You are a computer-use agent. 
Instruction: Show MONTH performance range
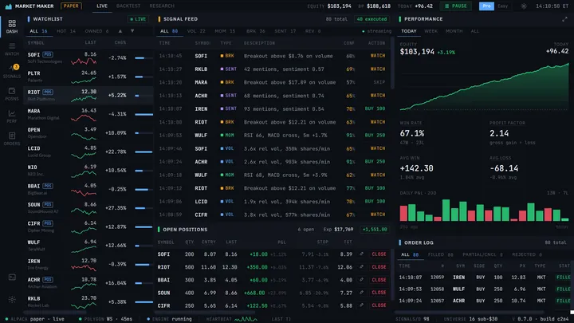(x=454, y=31)
